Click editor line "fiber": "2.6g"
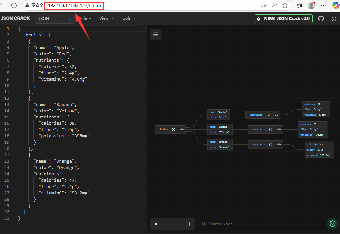340x234 pixels. (59, 130)
